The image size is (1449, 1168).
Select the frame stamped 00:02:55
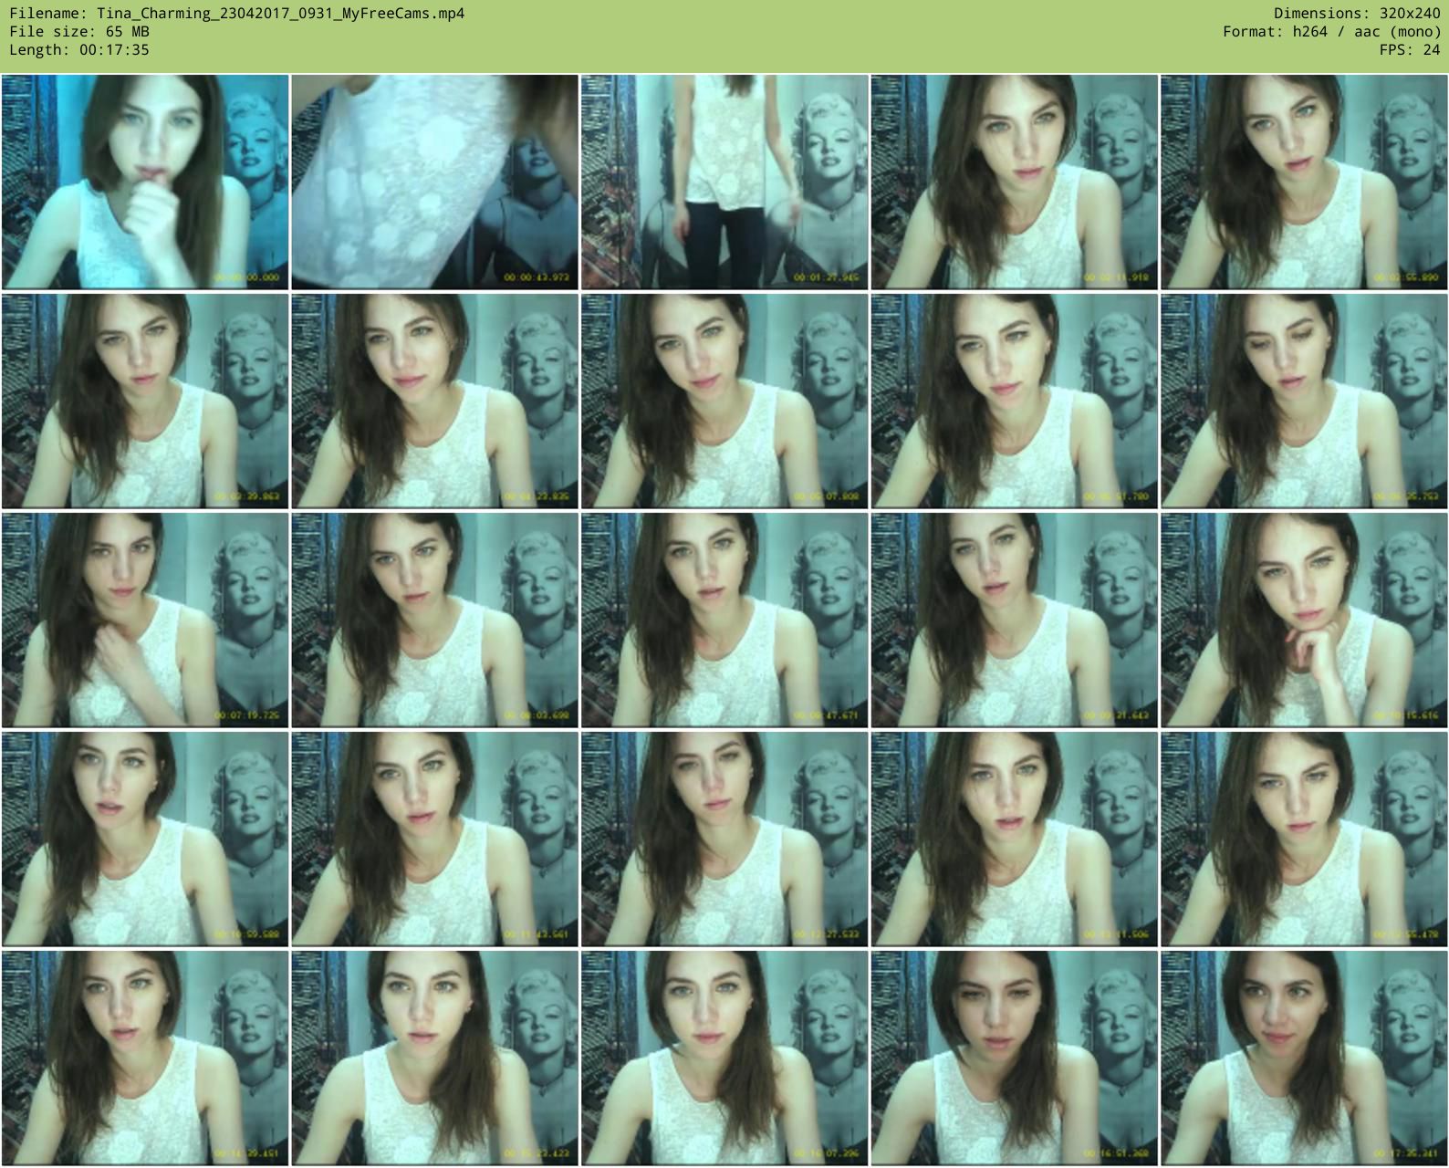pyautogui.click(x=1304, y=182)
